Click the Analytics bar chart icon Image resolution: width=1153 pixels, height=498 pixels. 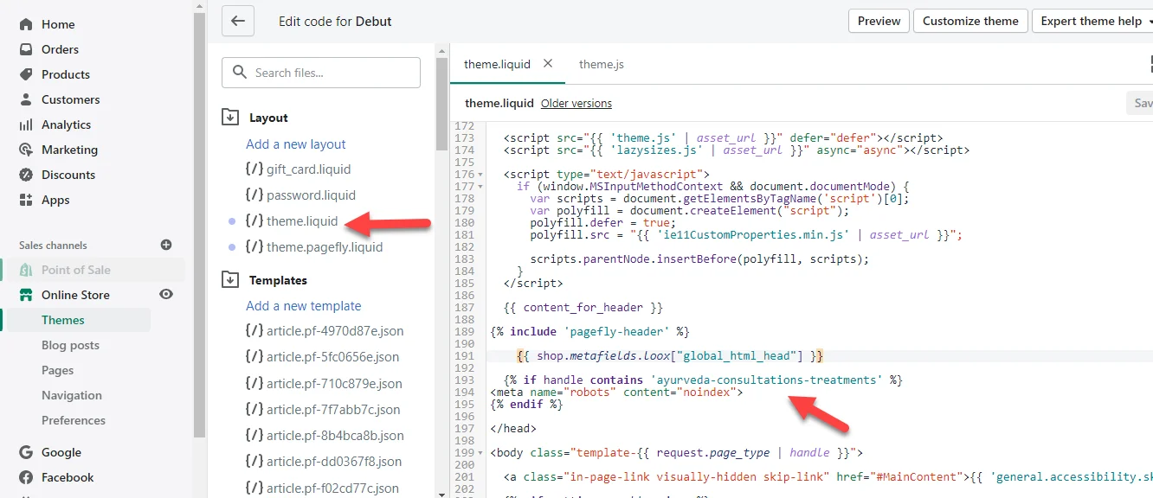tap(26, 124)
